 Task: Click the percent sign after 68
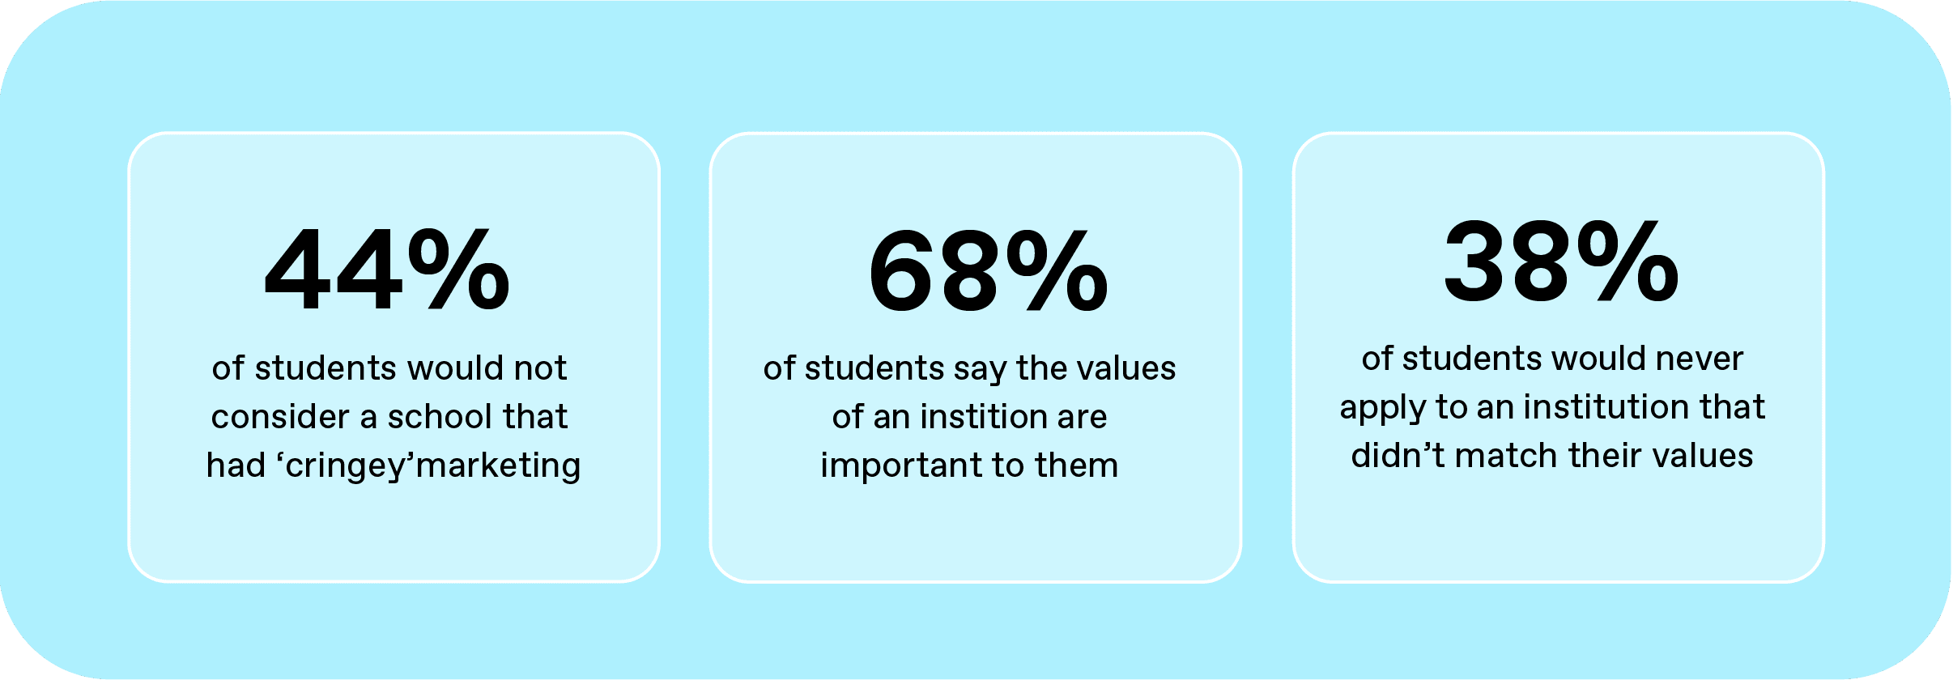(1057, 270)
